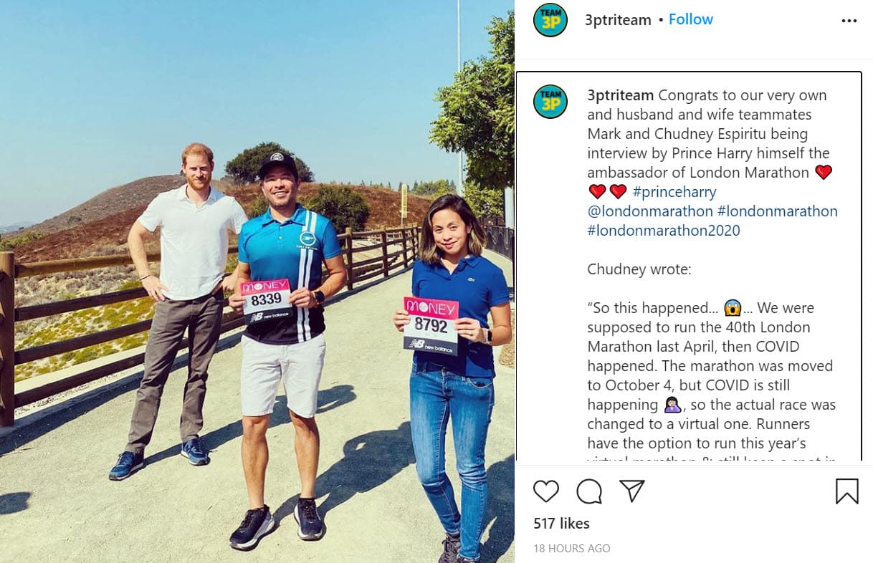The image size is (873, 563).
Task: Click the 18 HOURS AGO timestamp
Action: tap(571, 549)
